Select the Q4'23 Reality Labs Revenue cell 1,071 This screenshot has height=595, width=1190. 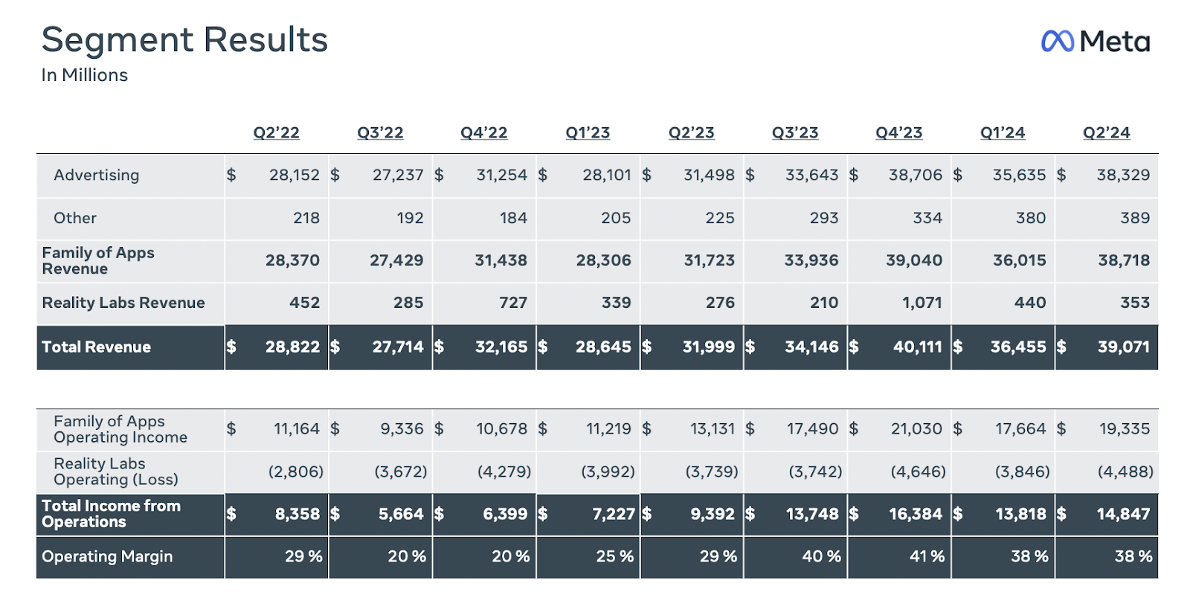922,303
